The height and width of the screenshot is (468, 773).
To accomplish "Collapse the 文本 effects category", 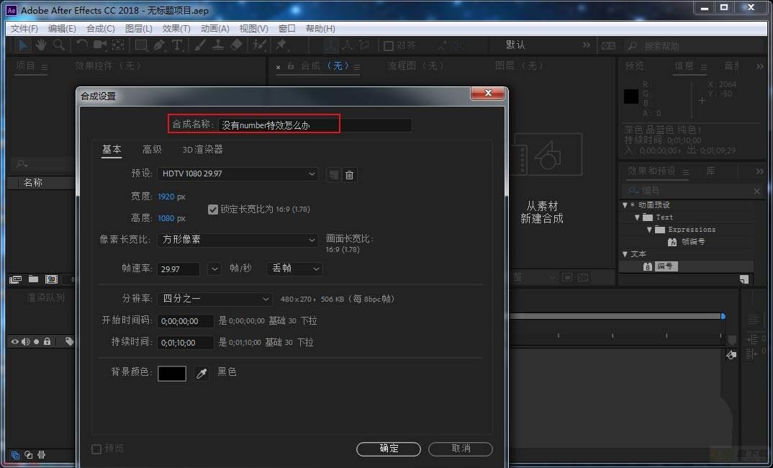I will click(x=625, y=254).
